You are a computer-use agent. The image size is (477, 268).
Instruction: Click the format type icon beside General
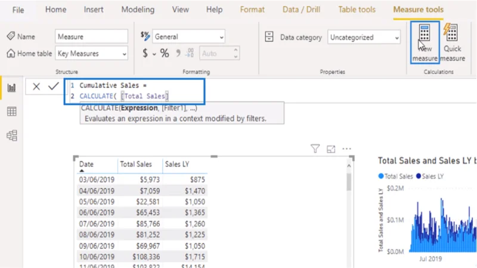pos(145,36)
